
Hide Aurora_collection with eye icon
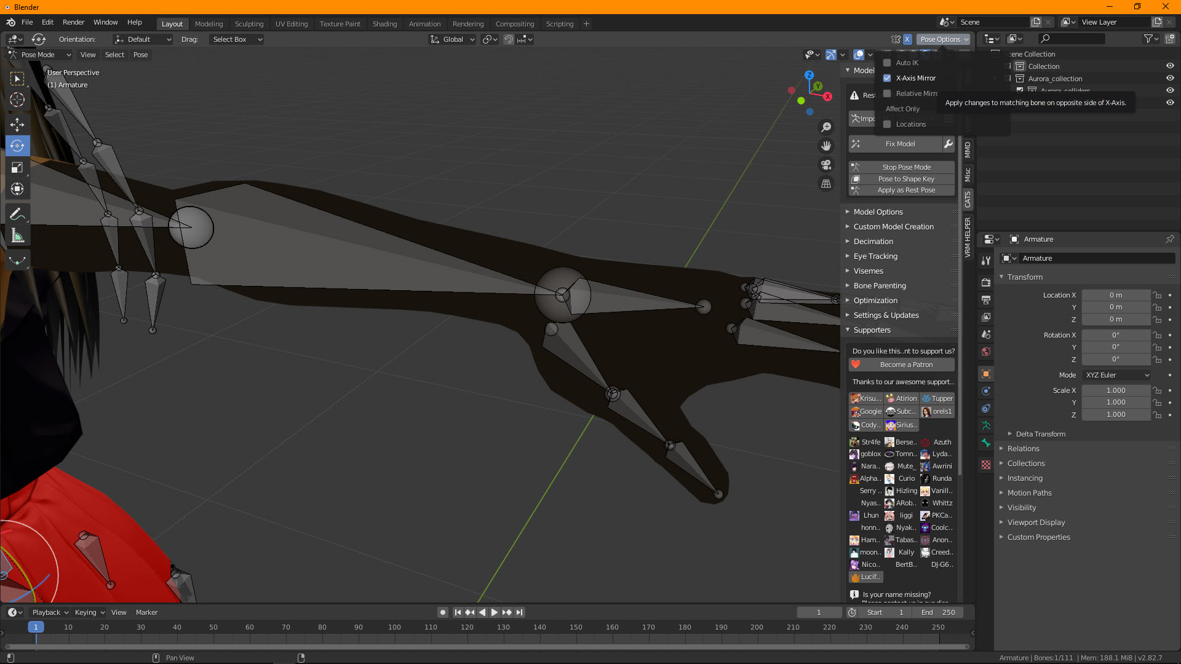pos(1170,78)
